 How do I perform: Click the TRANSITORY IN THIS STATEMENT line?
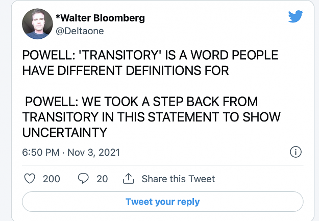pos(152,117)
